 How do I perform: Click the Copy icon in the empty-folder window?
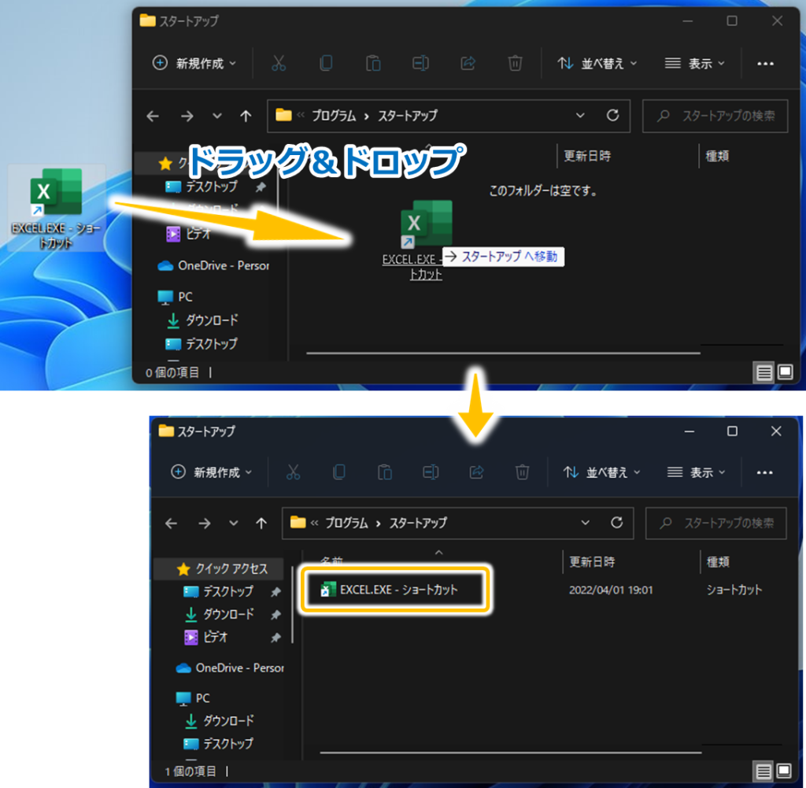[326, 64]
